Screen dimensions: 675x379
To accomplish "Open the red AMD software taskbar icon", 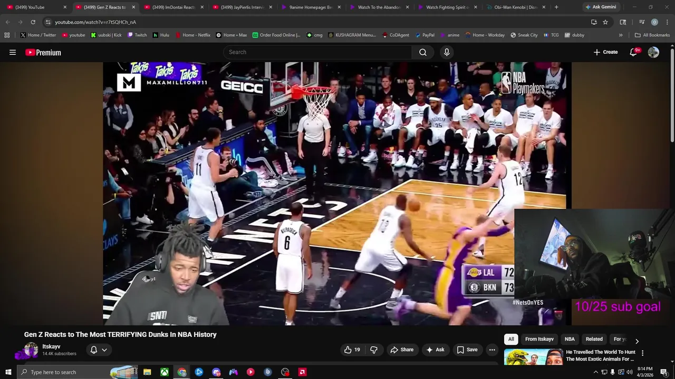I will (303, 372).
